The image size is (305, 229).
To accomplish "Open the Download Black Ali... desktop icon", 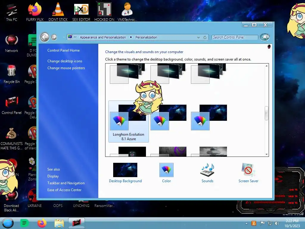I will tap(12, 202).
